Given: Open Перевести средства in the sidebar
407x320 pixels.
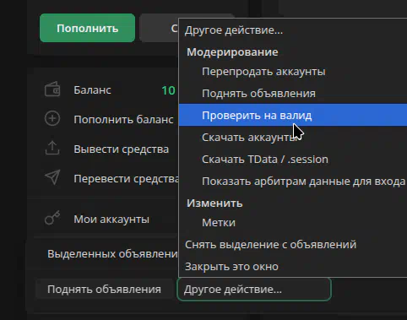Looking at the screenshot, I should tap(126, 178).
